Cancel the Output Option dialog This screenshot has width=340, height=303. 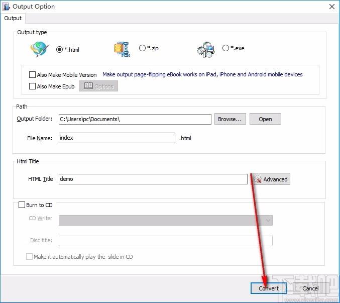(310, 288)
